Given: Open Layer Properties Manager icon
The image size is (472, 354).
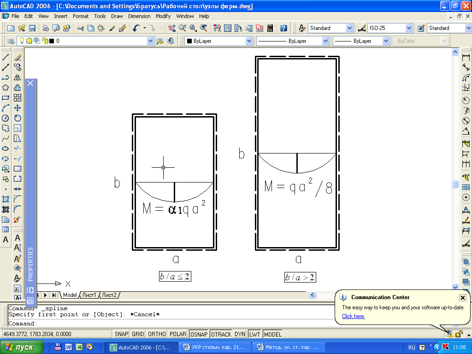Looking at the screenshot, I should (11, 41).
